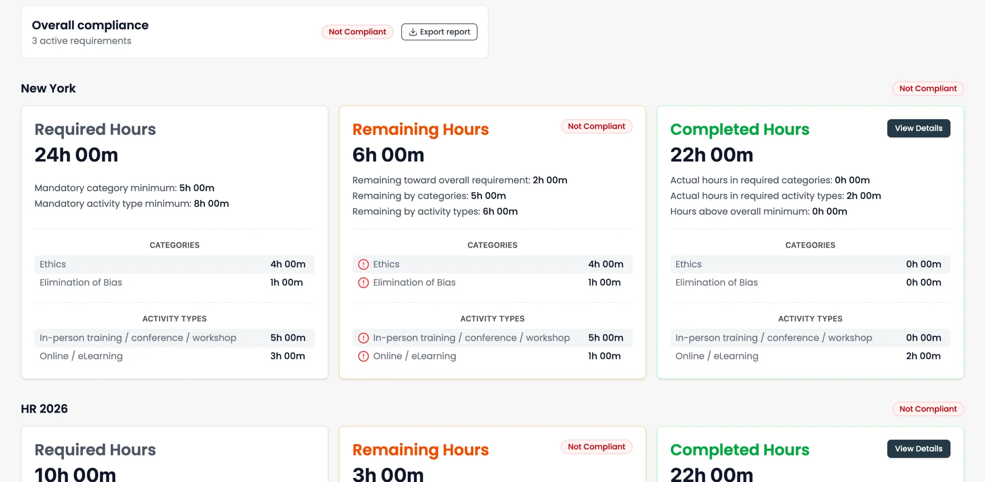Click the download icon in Export report
The height and width of the screenshot is (482, 985).
click(412, 32)
